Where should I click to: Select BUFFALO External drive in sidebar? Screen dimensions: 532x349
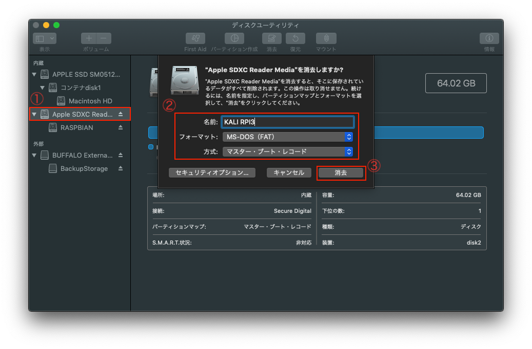83,155
